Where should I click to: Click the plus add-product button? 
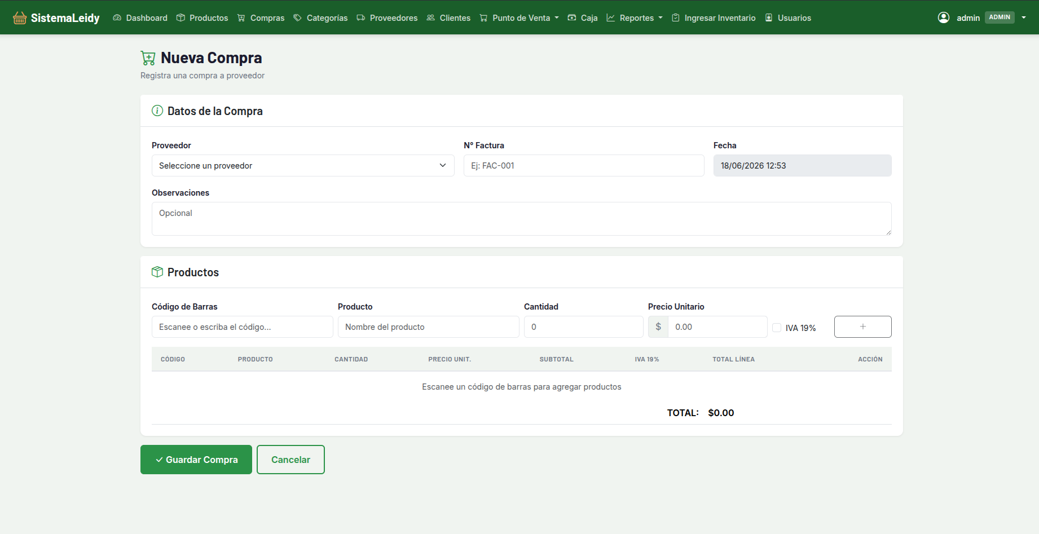point(863,326)
